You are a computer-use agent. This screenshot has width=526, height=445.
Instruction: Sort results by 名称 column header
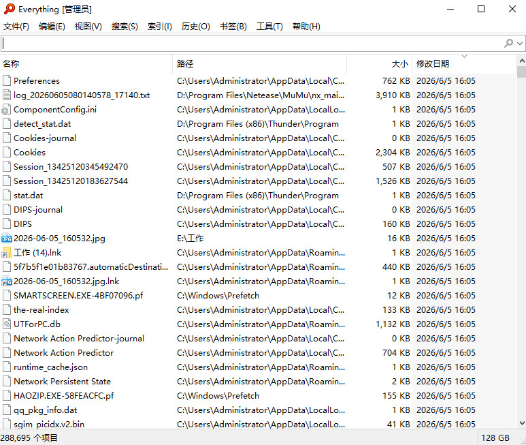[x=86, y=64]
